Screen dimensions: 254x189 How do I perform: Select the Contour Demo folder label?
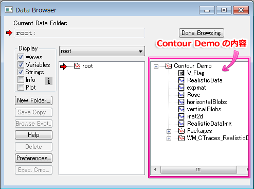[x=193, y=66]
